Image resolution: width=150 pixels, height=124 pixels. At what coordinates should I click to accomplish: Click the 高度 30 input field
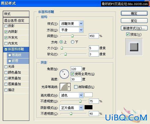coord(76,79)
